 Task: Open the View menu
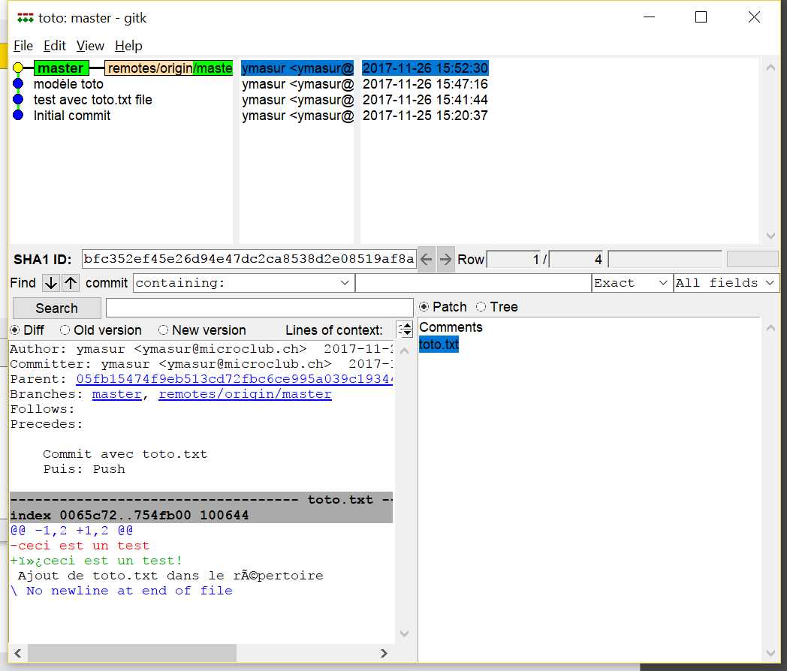(x=90, y=46)
